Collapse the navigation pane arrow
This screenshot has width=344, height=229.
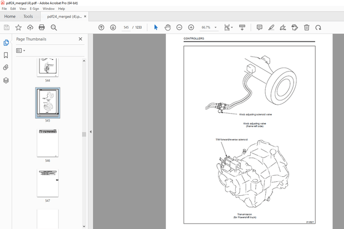tap(90, 131)
